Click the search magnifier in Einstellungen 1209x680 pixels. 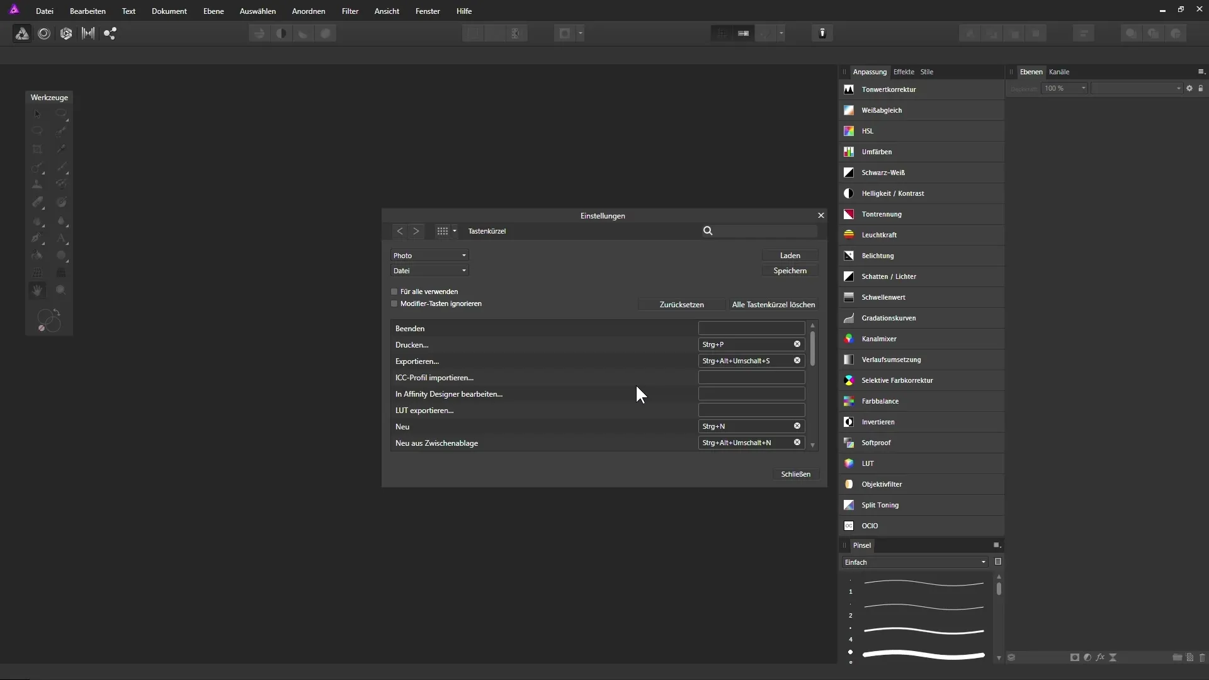point(708,231)
